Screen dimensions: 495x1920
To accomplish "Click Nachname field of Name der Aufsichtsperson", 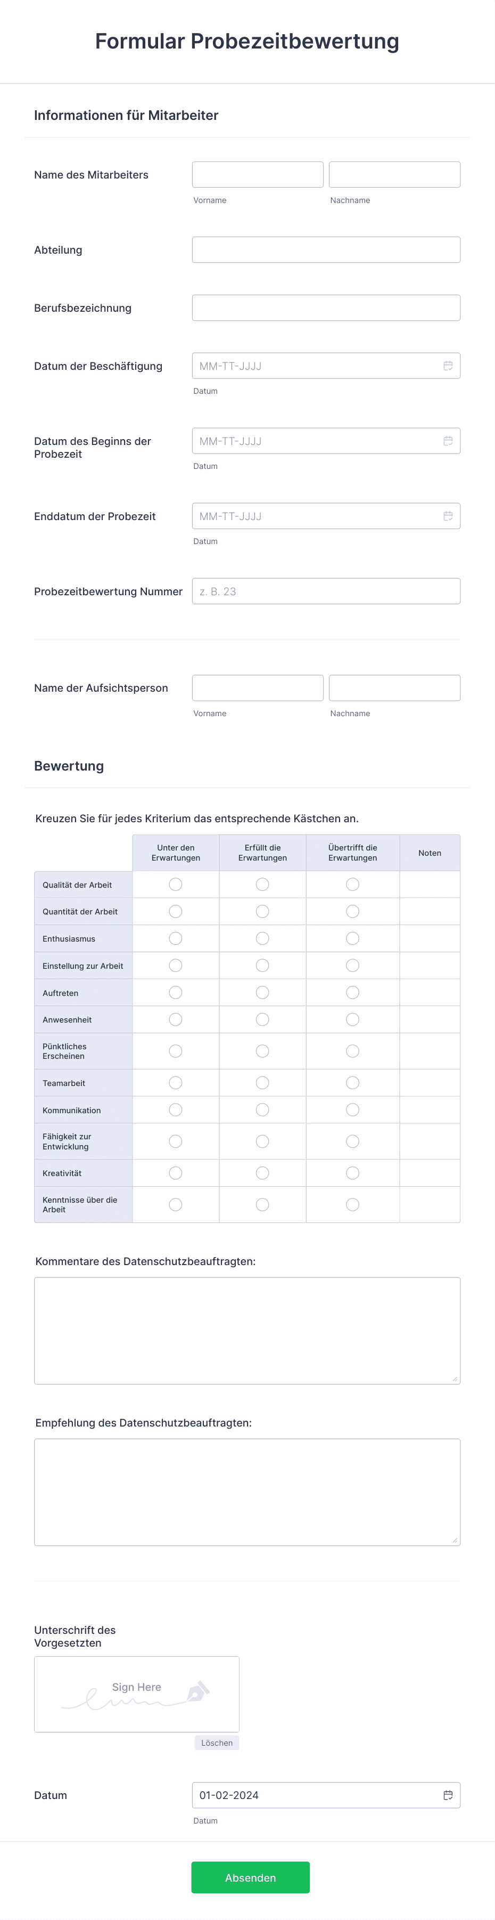I will (394, 688).
